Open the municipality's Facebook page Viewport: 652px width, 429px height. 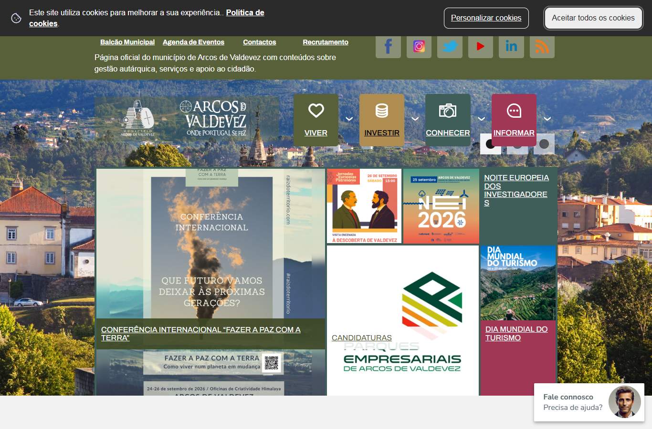click(x=388, y=46)
